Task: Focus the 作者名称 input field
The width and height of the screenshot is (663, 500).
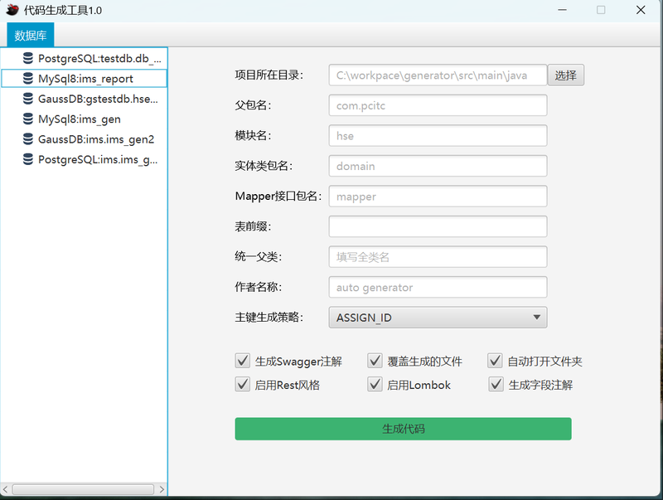Action: coord(438,287)
